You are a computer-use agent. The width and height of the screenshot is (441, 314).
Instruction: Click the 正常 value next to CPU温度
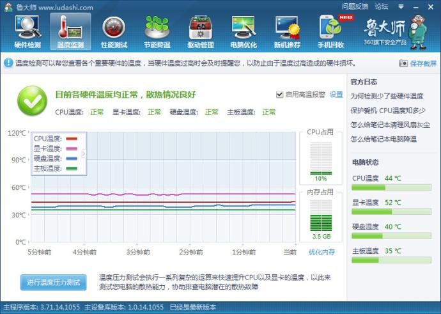tap(97, 112)
